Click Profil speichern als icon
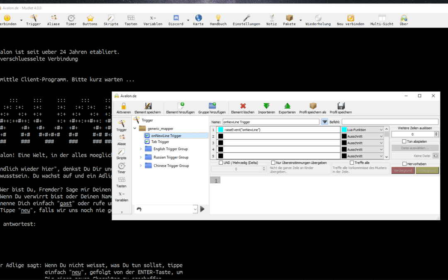The height and width of the screenshot is (280, 448). pyautogui.click(x=313, y=108)
